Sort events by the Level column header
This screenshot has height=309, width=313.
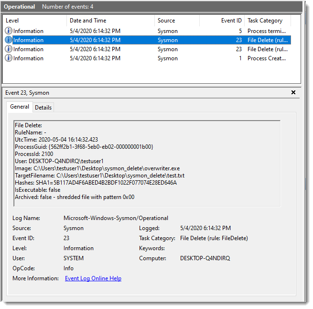34,21
